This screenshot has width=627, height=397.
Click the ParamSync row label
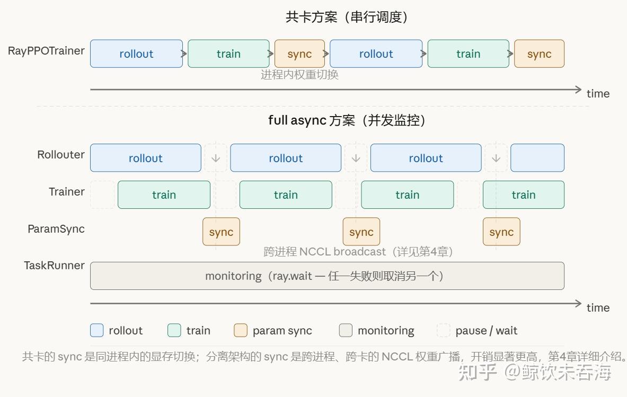click(56, 229)
